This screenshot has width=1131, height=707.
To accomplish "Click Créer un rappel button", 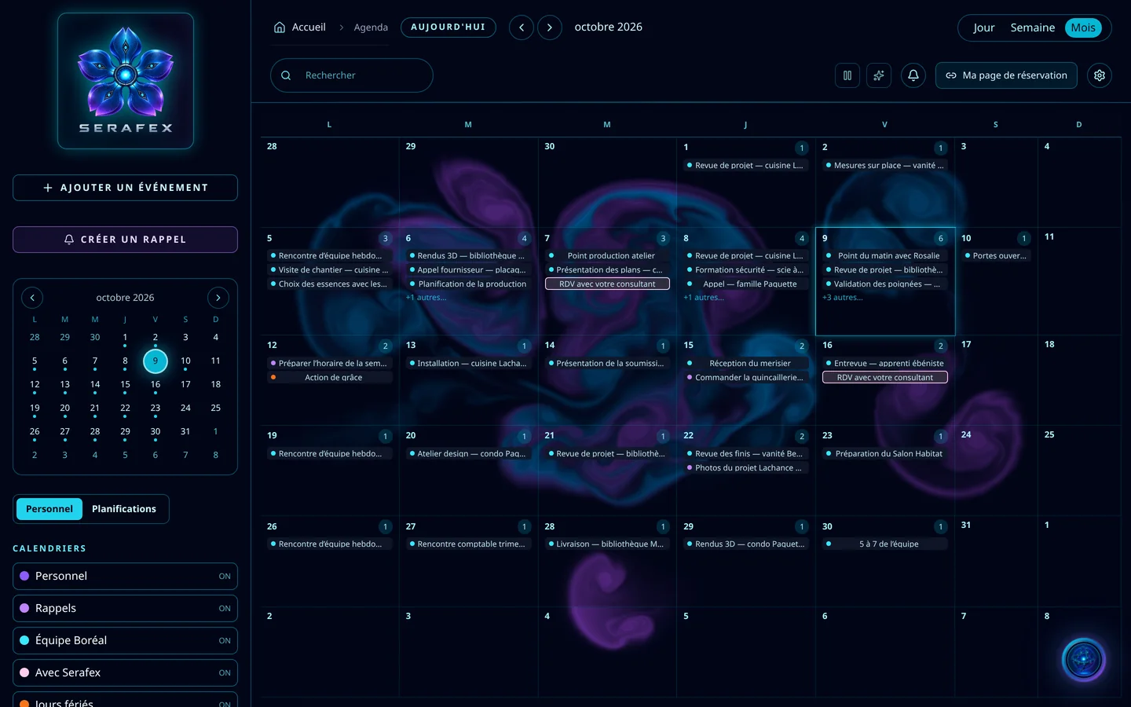I will pyautogui.click(x=126, y=240).
